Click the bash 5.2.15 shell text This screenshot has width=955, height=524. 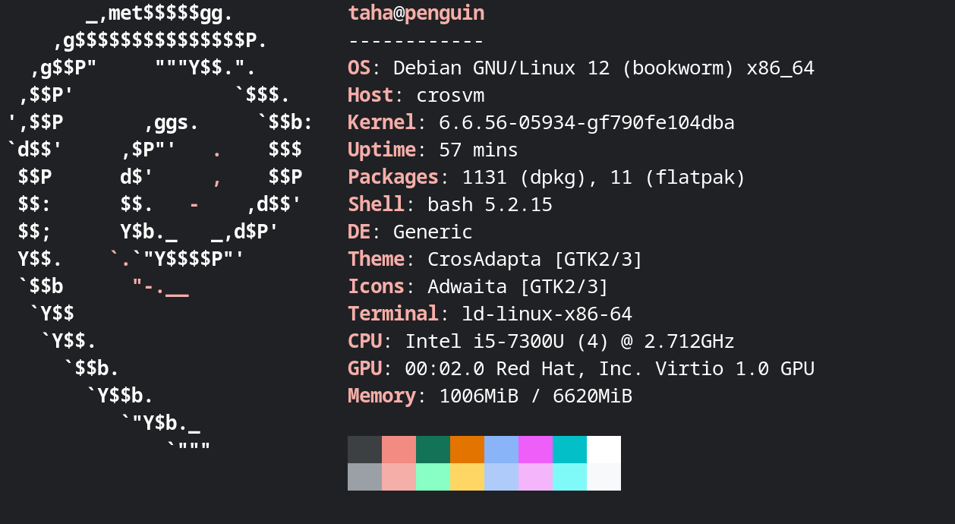[x=490, y=205]
